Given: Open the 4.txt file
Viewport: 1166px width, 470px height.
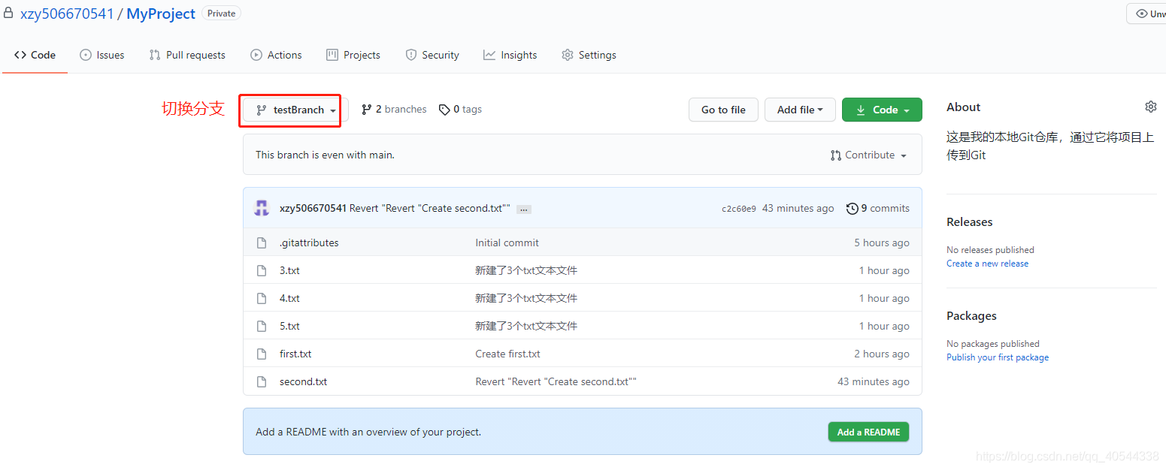Looking at the screenshot, I should coord(289,298).
